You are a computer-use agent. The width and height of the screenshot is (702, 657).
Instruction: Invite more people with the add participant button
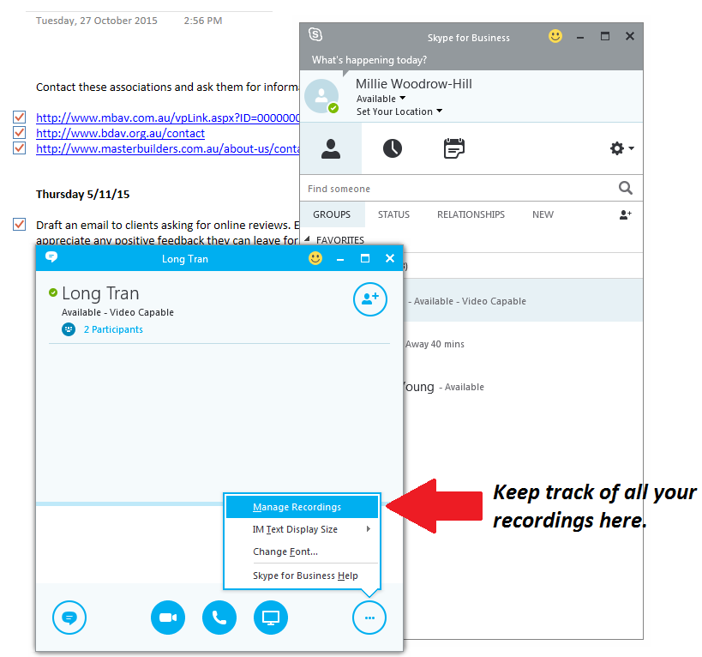pos(369,299)
